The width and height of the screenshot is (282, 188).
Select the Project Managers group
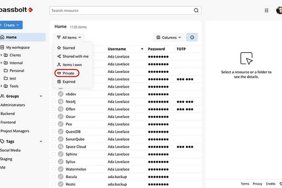(15, 131)
